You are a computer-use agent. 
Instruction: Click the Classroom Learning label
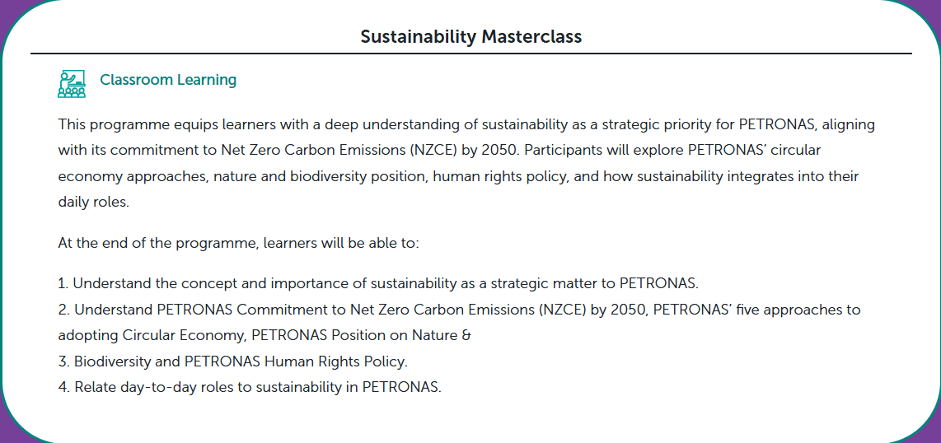tap(168, 80)
